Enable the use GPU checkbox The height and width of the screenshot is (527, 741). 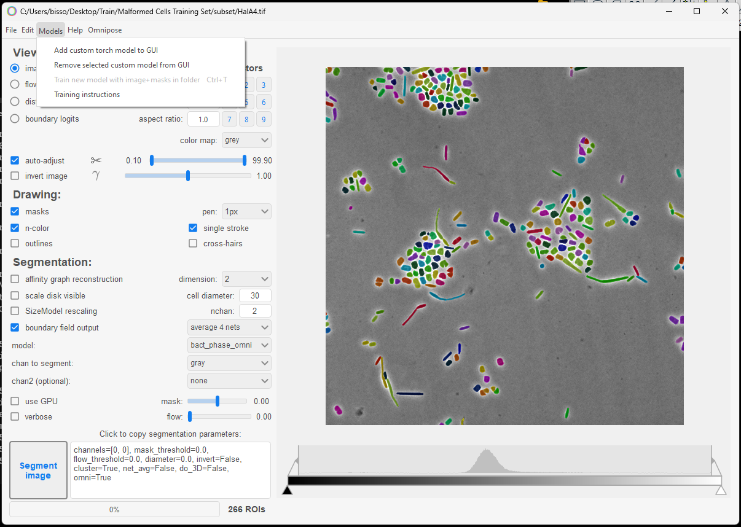tap(15, 401)
